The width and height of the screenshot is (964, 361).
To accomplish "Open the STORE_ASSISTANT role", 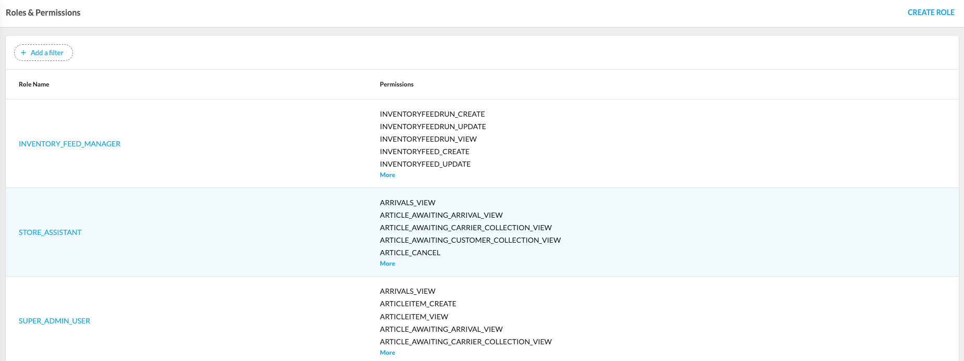I will pyautogui.click(x=50, y=232).
